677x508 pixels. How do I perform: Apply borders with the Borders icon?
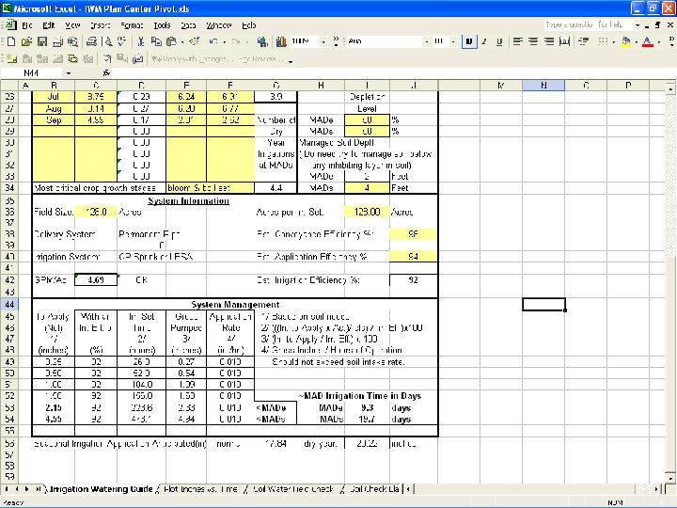click(x=603, y=41)
